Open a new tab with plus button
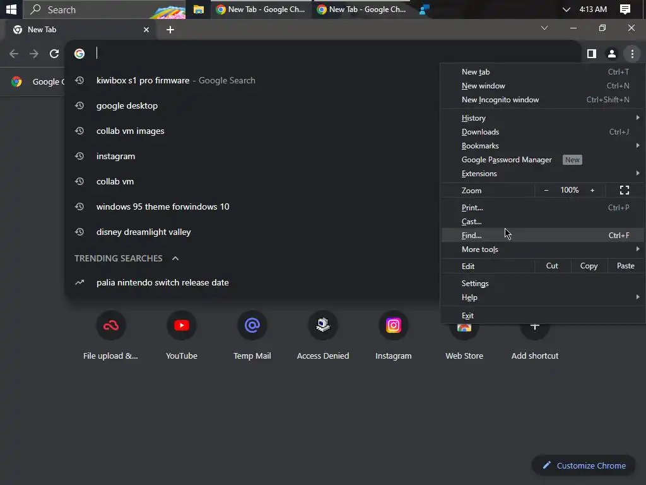 tap(170, 30)
